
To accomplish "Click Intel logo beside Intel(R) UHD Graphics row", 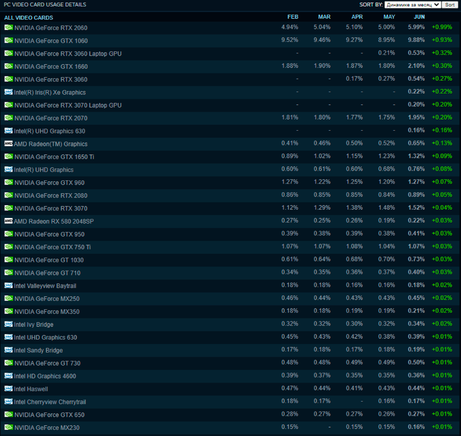I will [9, 169].
